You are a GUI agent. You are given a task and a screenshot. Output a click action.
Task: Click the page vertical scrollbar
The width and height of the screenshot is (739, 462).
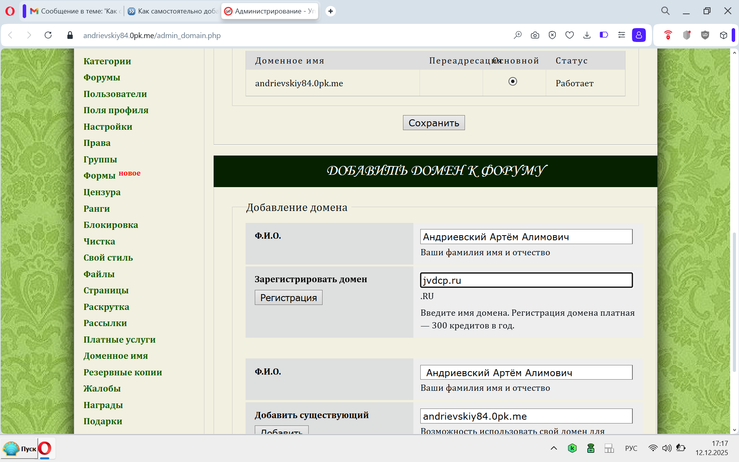[x=734, y=300]
